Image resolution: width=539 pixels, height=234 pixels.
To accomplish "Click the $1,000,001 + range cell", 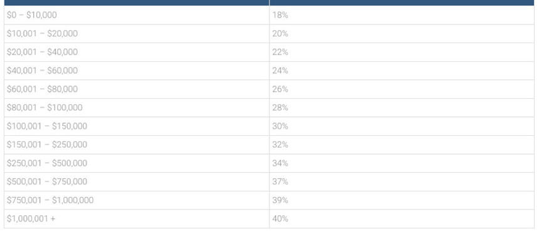I will (136, 218).
